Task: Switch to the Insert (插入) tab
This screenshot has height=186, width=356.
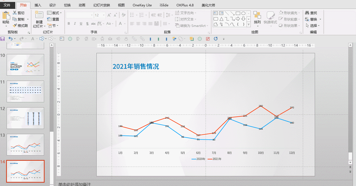Action: click(x=38, y=5)
